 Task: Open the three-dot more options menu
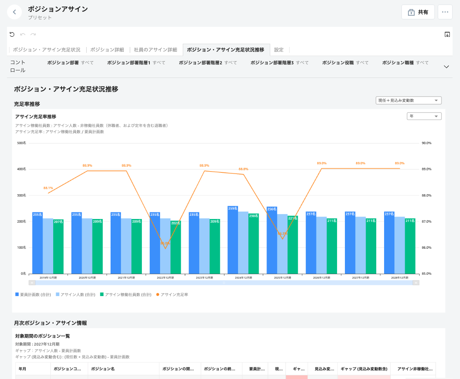point(445,12)
